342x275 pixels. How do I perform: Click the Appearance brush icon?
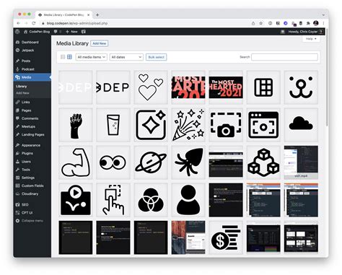17,145
